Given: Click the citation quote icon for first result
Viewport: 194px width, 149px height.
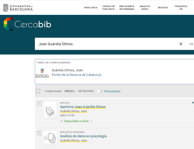Looking at the screenshot, I should [193, 103].
